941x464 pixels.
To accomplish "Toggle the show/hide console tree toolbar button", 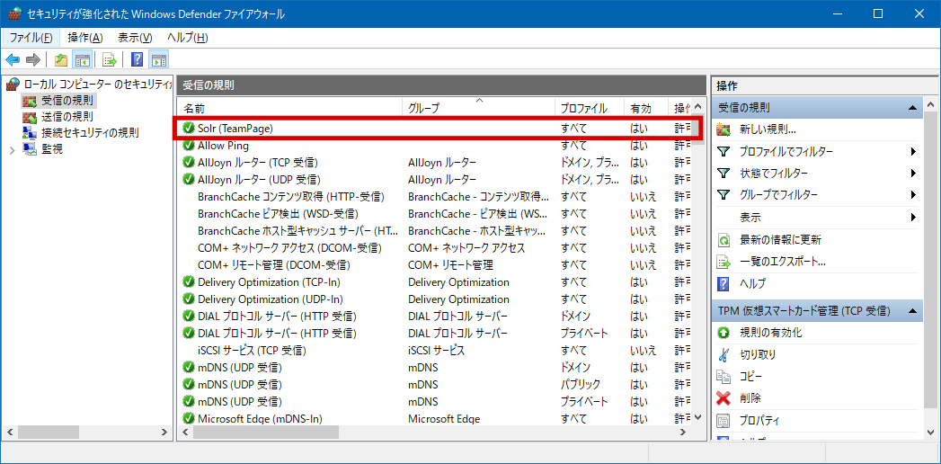I will [83, 60].
